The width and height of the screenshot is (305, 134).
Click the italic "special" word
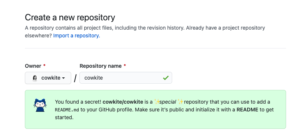[x=168, y=102]
